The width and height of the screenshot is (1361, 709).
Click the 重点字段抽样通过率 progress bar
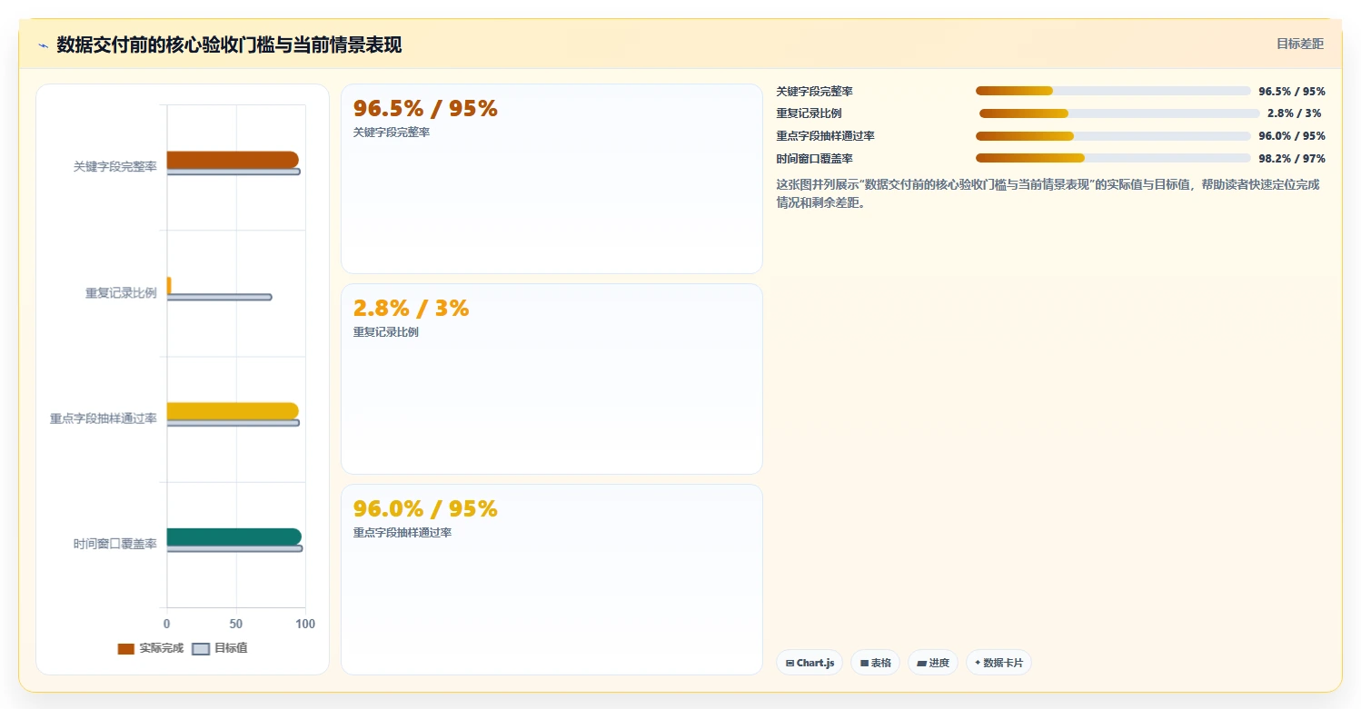1113,136
